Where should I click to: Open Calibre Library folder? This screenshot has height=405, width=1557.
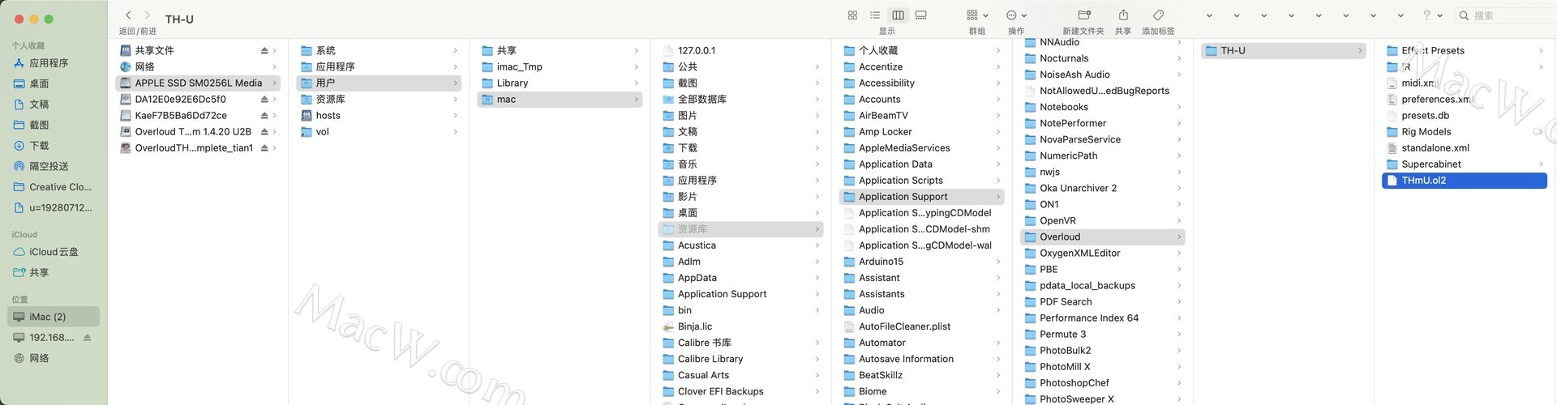click(740, 359)
